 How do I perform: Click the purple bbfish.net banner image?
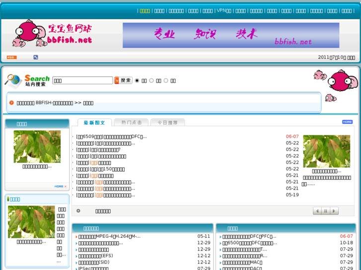point(231,35)
